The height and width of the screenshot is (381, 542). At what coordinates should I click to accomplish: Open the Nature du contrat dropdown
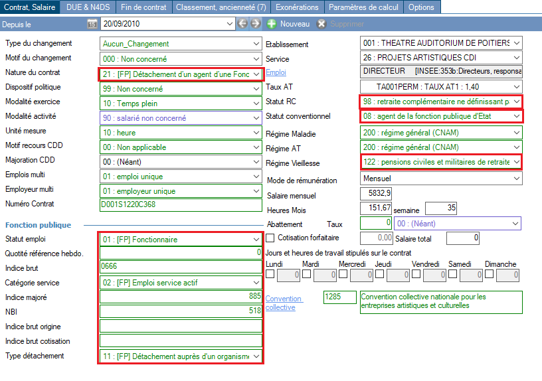click(x=256, y=74)
